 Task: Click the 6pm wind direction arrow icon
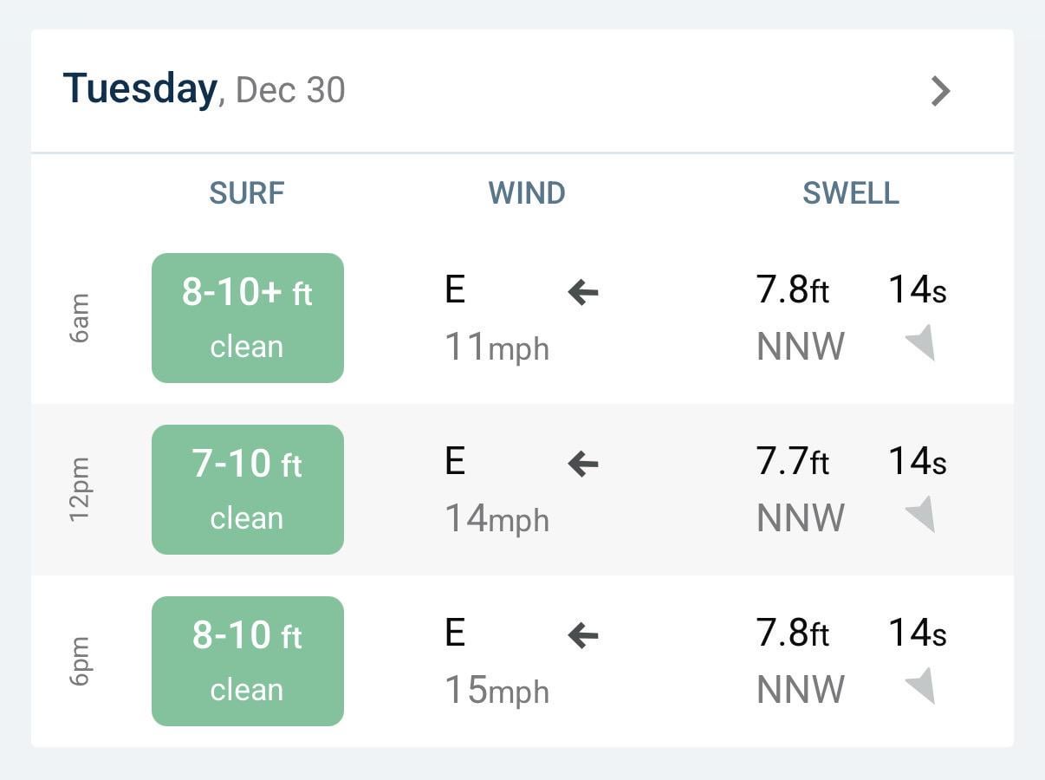tap(583, 636)
